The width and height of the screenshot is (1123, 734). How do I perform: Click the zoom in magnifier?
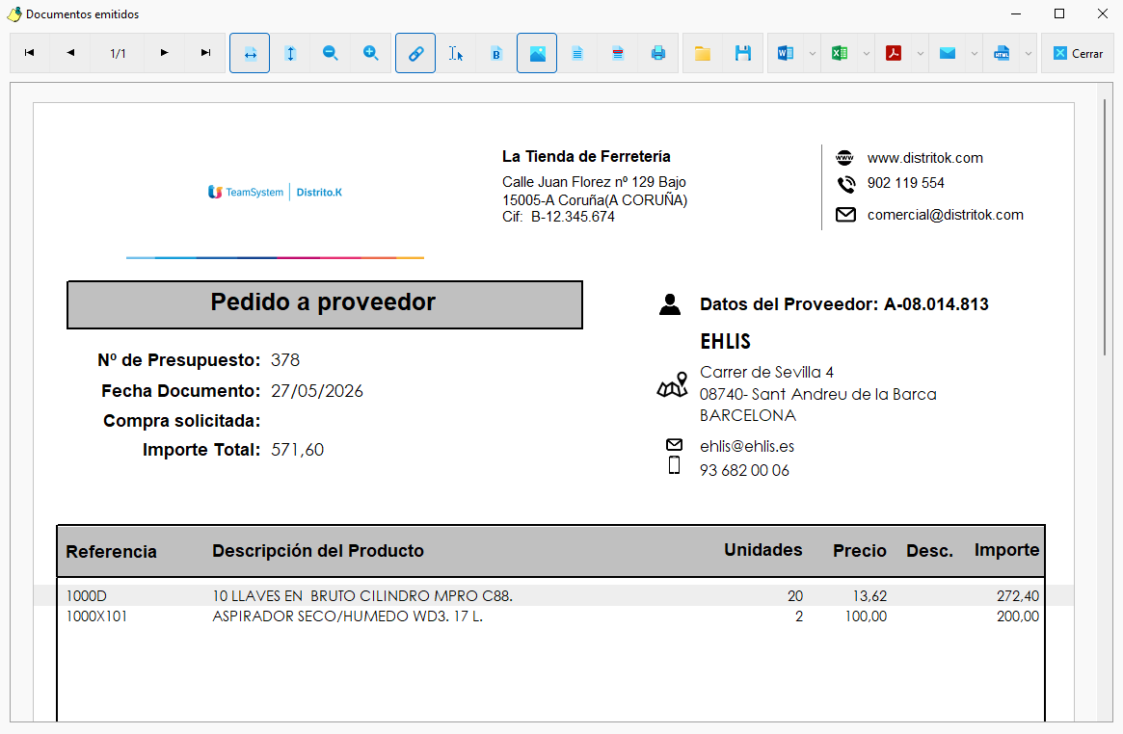coord(370,53)
